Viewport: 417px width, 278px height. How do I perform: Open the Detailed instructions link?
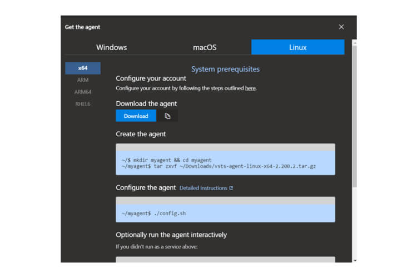[x=203, y=188]
